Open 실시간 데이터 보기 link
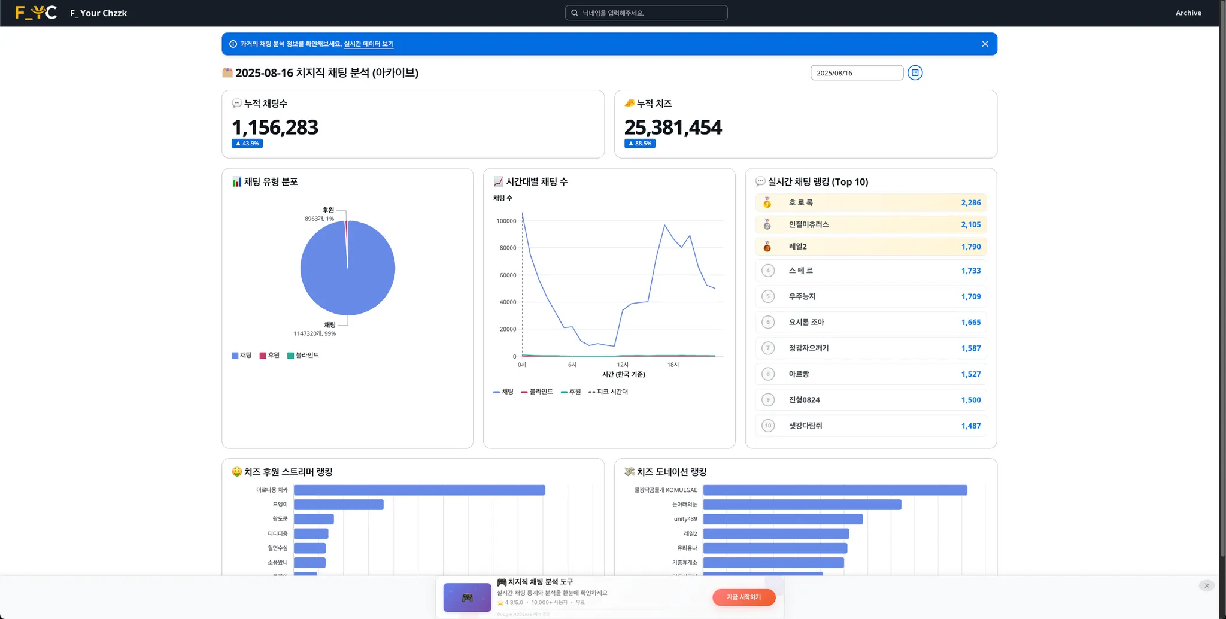This screenshot has height=619, width=1226. [369, 44]
